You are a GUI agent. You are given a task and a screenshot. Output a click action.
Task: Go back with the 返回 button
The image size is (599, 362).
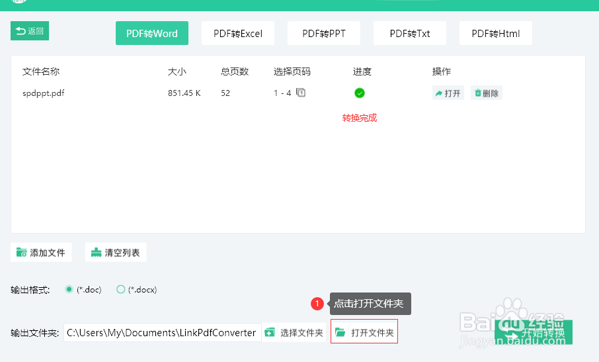click(x=30, y=31)
